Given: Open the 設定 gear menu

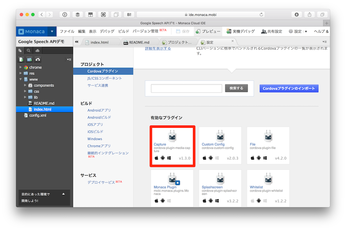Looking at the screenshot, I should coord(298,31).
